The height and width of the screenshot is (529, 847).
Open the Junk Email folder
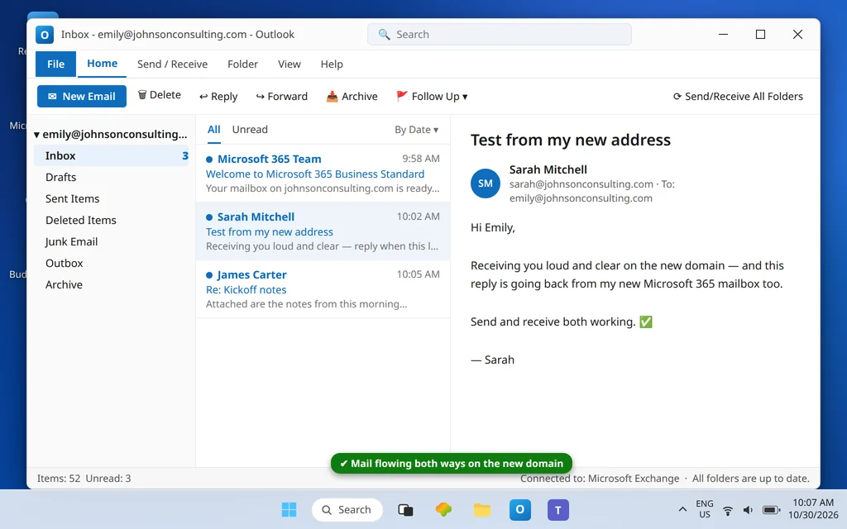pos(112,241)
